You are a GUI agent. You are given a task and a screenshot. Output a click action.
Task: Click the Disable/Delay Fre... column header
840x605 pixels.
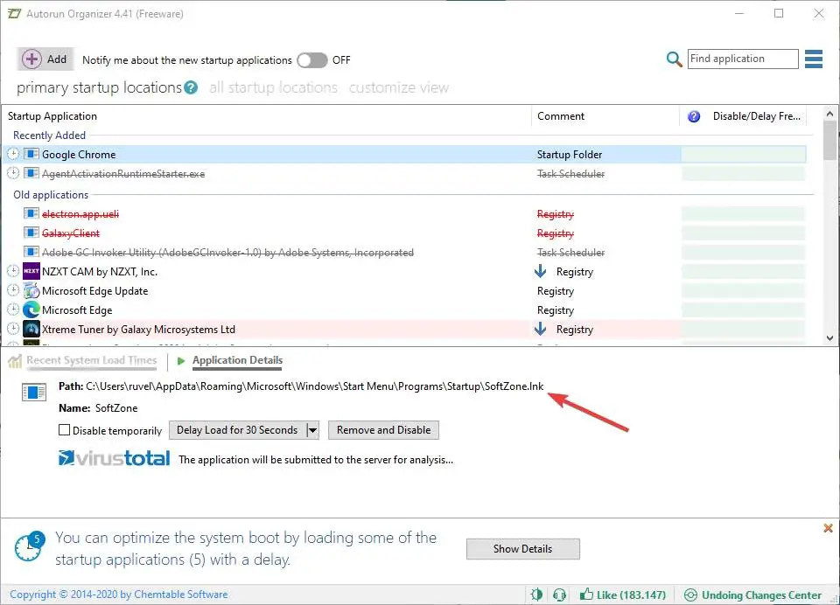pyautogui.click(x=756, y=116)
